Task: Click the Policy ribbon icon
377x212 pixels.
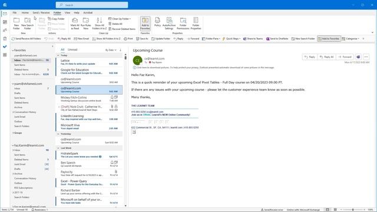Action: pyautogui.click(x=157, y=22)
